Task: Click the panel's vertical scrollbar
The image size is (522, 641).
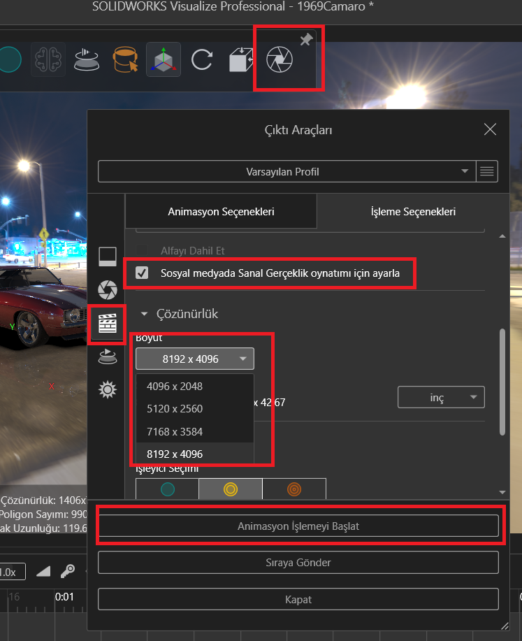Action: (x=501, y=381)
